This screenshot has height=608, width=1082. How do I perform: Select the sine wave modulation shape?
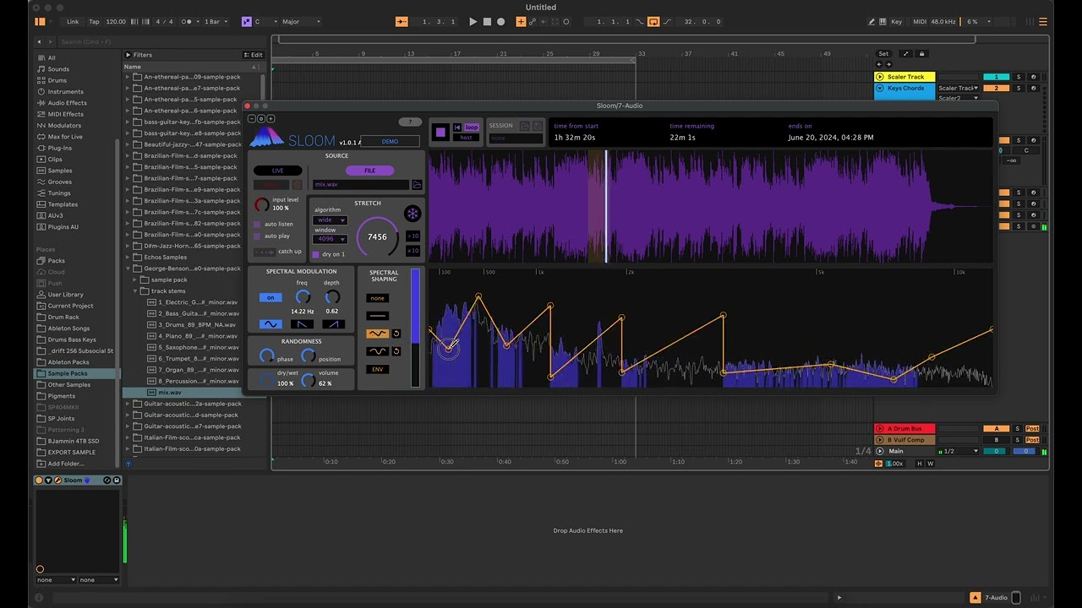270,324
